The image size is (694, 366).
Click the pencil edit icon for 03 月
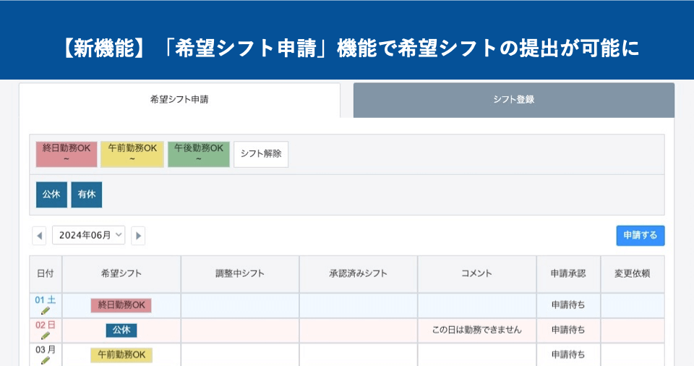45,360
